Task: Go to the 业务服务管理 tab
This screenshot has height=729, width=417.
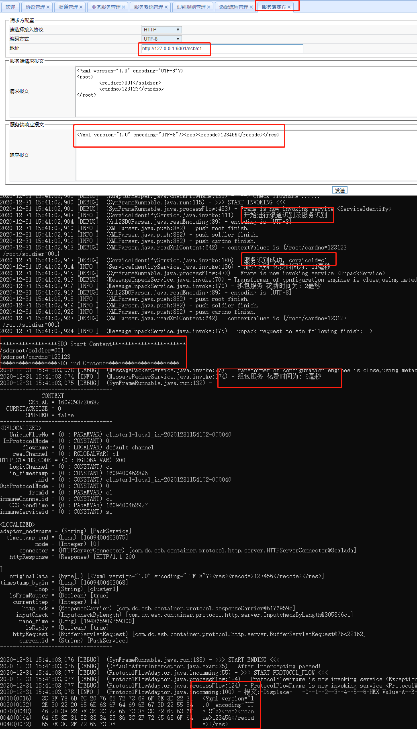Action: tap(106, 7)
